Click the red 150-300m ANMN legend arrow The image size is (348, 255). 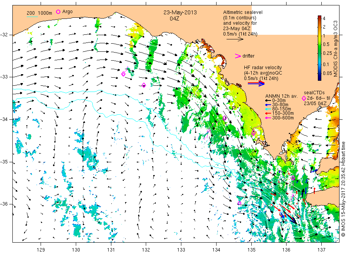pos(268,114)
